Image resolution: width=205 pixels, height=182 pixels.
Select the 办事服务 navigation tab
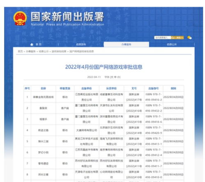(x=126, y=44)
